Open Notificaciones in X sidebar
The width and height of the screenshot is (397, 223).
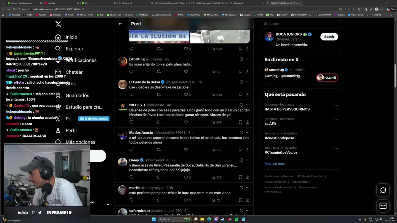(76, 60)
